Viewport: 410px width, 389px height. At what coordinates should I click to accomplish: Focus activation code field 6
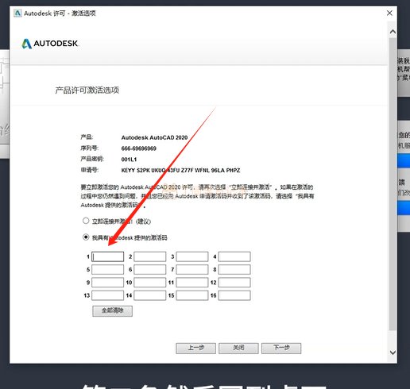point(150,269)
